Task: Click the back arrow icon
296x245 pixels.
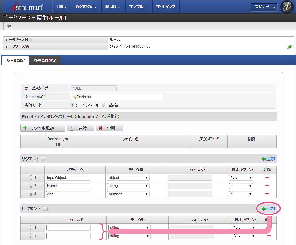Action: (x=9, y=26)
